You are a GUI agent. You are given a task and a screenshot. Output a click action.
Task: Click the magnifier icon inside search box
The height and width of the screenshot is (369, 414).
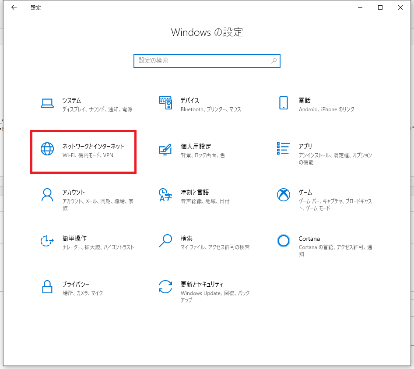coord(274,61)
